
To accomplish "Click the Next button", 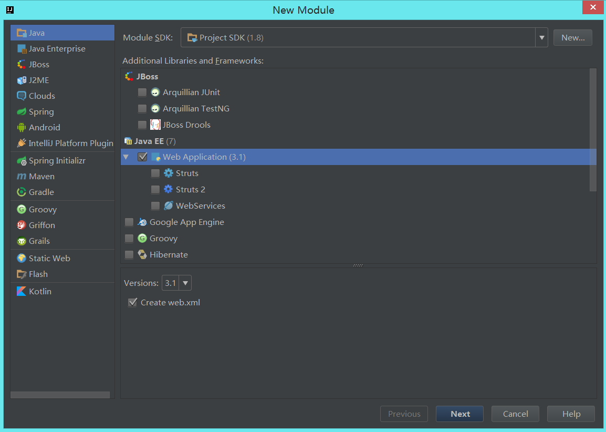I will click(x=459, y=414).
